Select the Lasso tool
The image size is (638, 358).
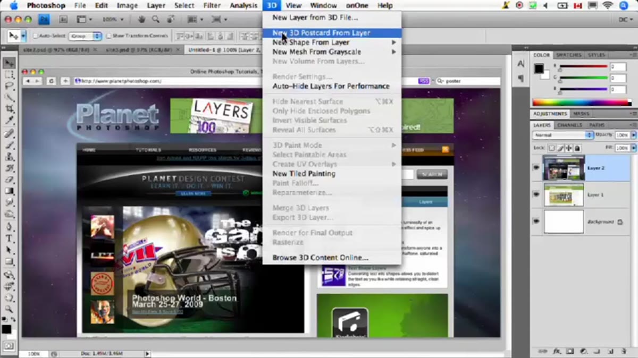(x=9, y=85)
